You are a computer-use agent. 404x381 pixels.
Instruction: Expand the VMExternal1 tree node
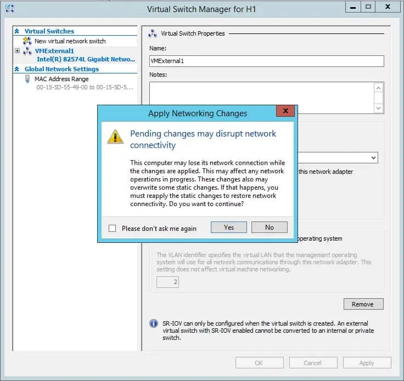(x=18, y=51)
